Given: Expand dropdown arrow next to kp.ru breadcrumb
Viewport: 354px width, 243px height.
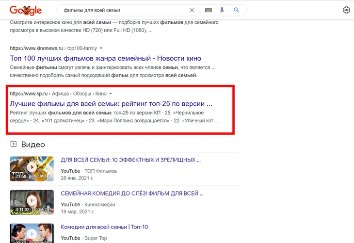Looking at the screenshot, I should click(x=111, y=94).
